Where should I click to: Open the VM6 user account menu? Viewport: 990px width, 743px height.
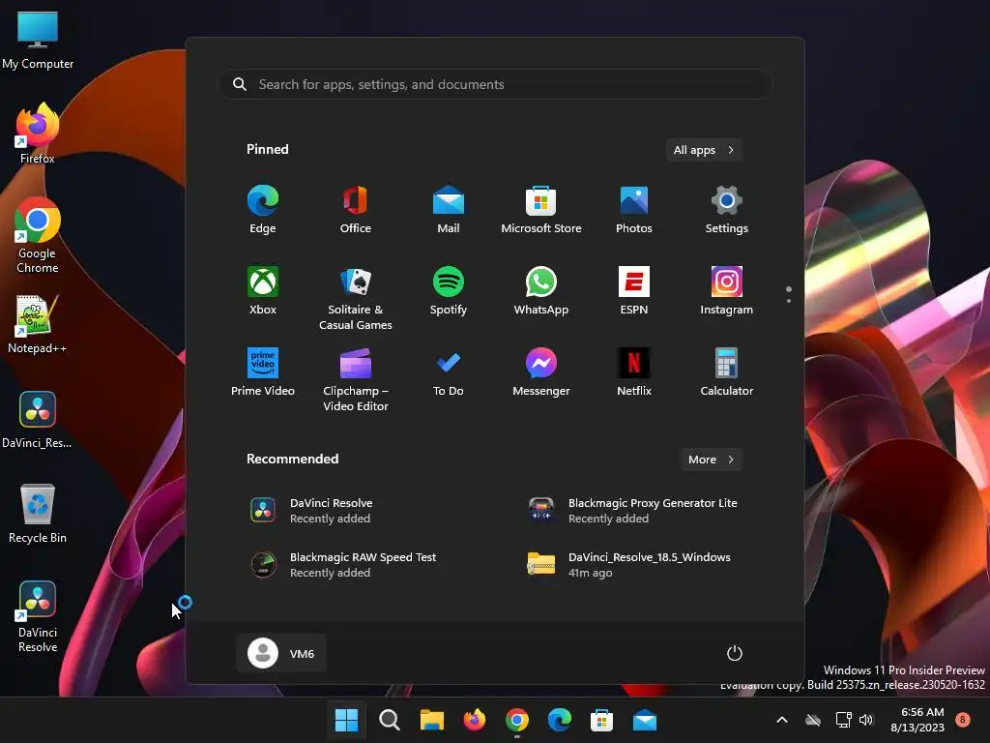[281, 653]
